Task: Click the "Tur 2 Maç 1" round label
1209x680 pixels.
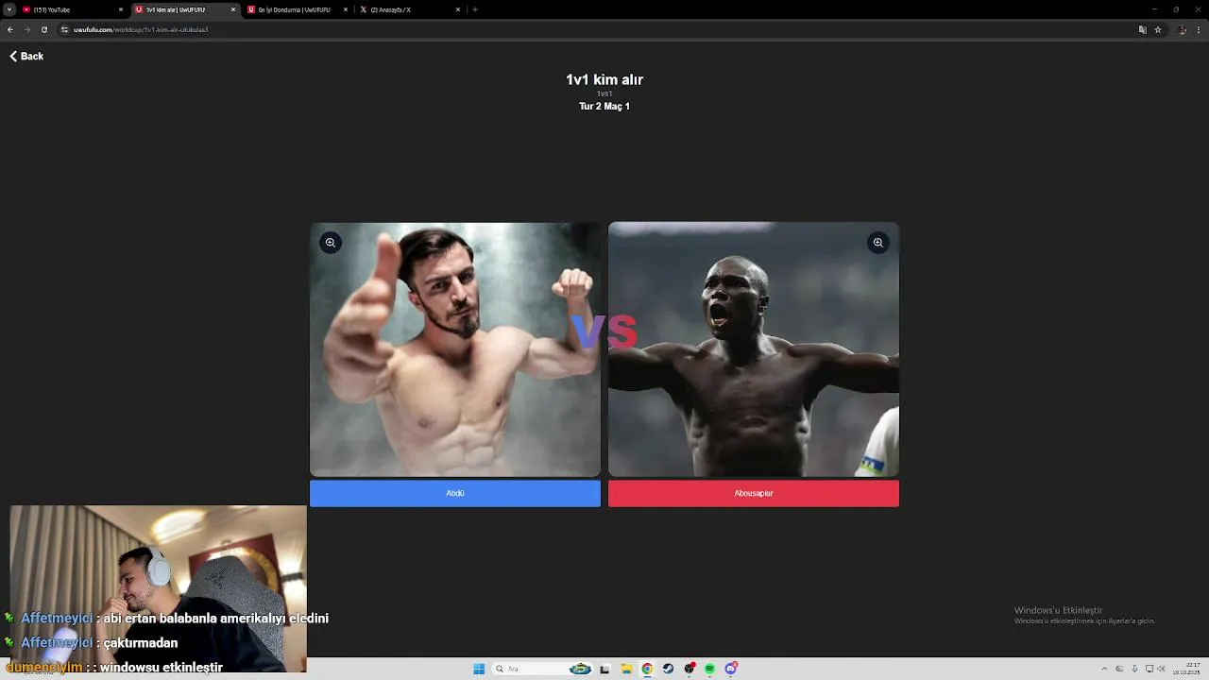Action: point(604,106)
